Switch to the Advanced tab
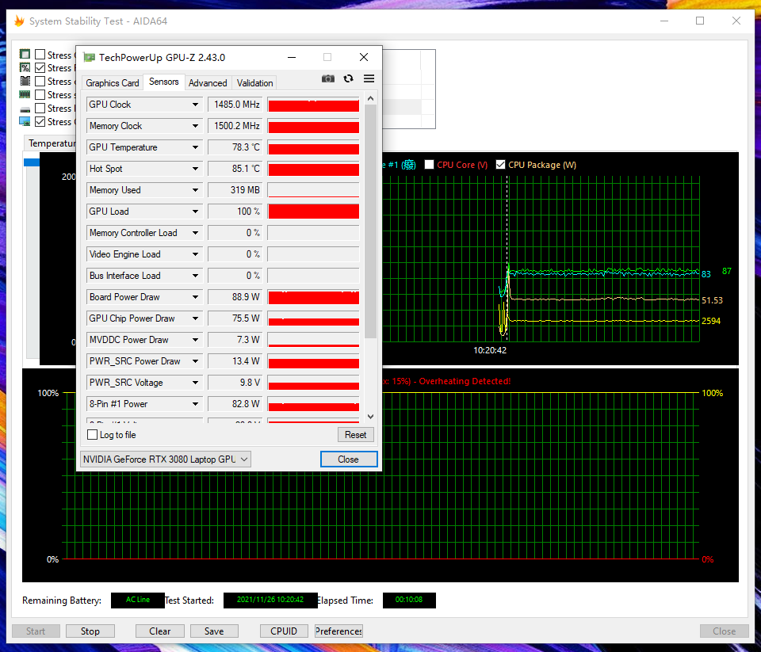Screen dimensions: 761x652 point(208,83)
